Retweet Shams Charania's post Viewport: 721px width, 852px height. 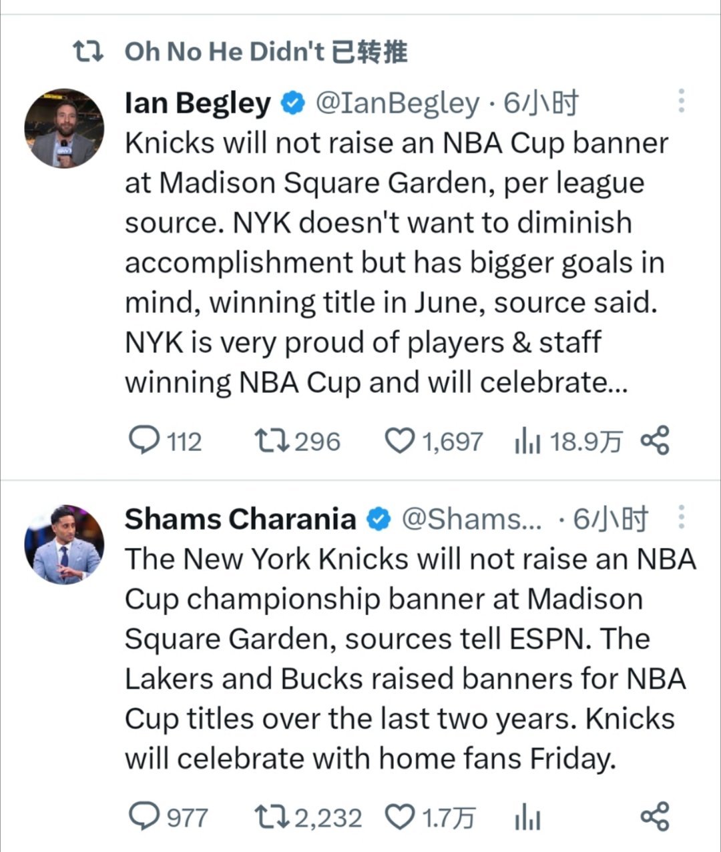coord(271,817)
